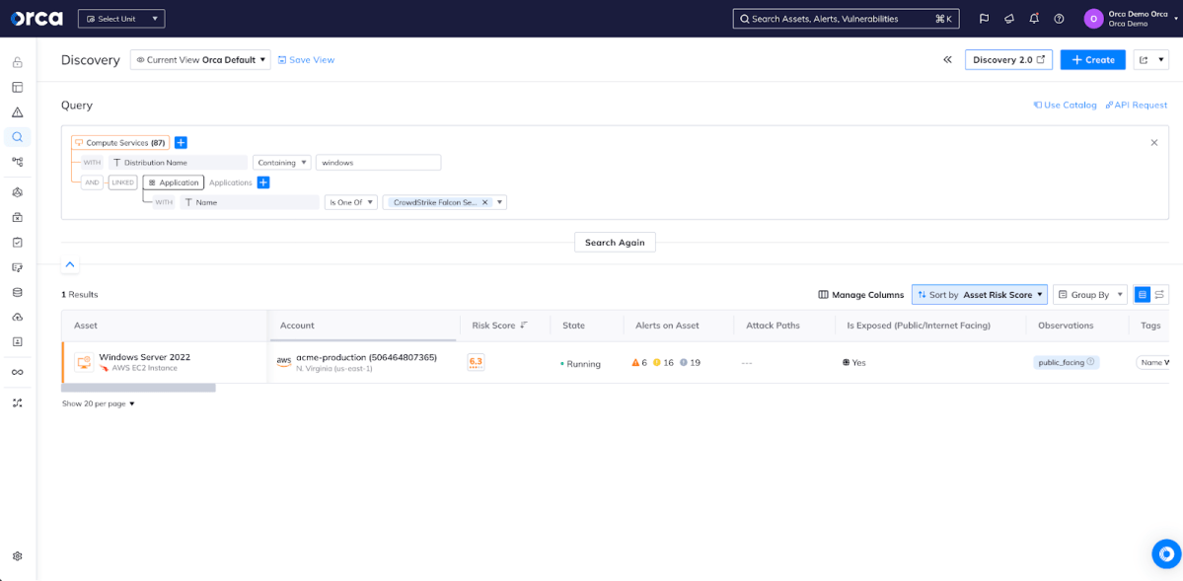1183x581 pixels.
Task: Open the alerts triangle icon in sidebar
Action: point(18,112)
